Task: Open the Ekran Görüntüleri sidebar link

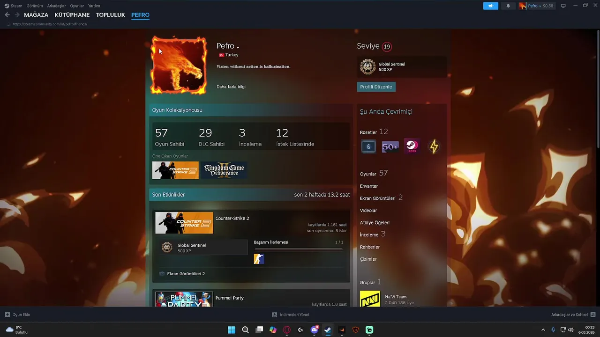Action: (x=378, y=198)
